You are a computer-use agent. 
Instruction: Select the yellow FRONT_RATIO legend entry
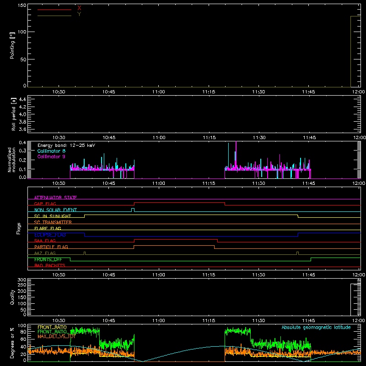coord(52,327)
